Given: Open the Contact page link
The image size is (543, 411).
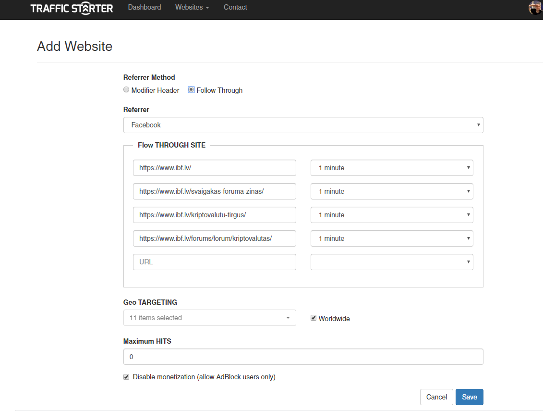Looking at the screenshot, I should [x=235, y=7].
